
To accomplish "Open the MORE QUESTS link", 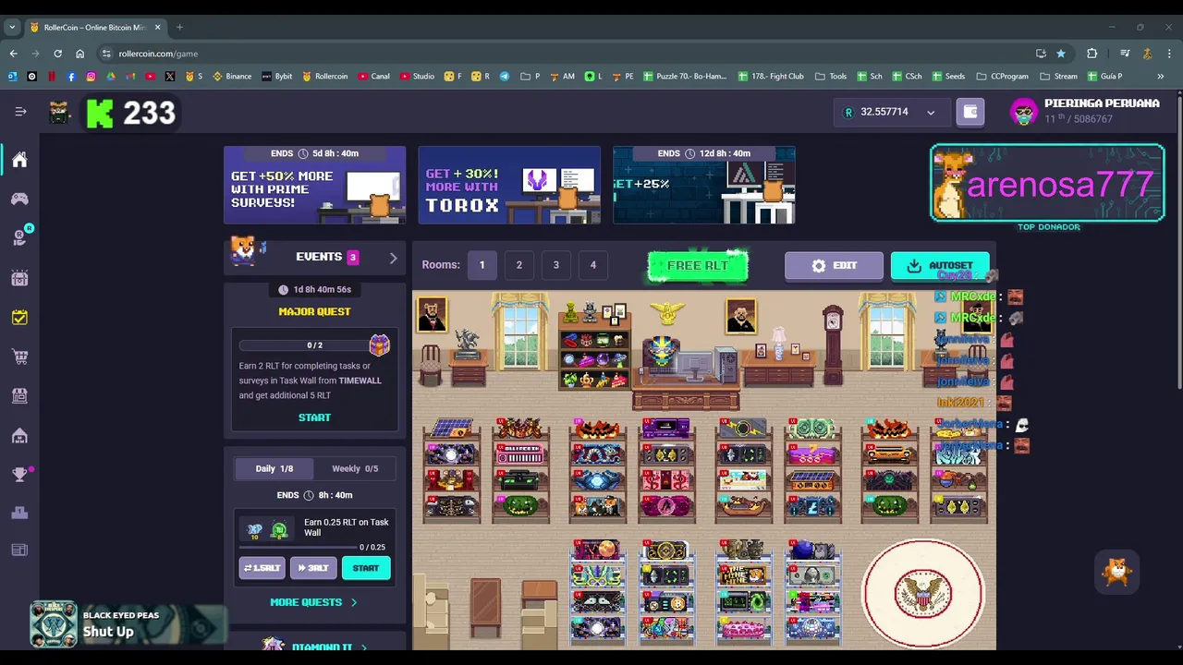I will pyautogui.click(x=313, y=602).
